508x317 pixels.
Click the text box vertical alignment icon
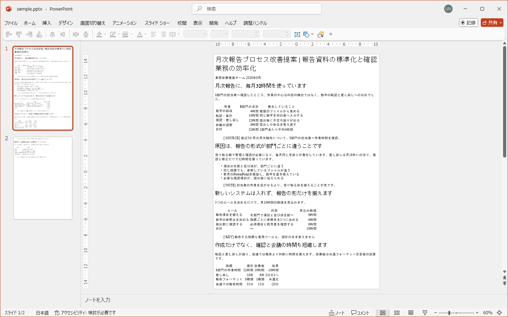[x=173, y=34]
